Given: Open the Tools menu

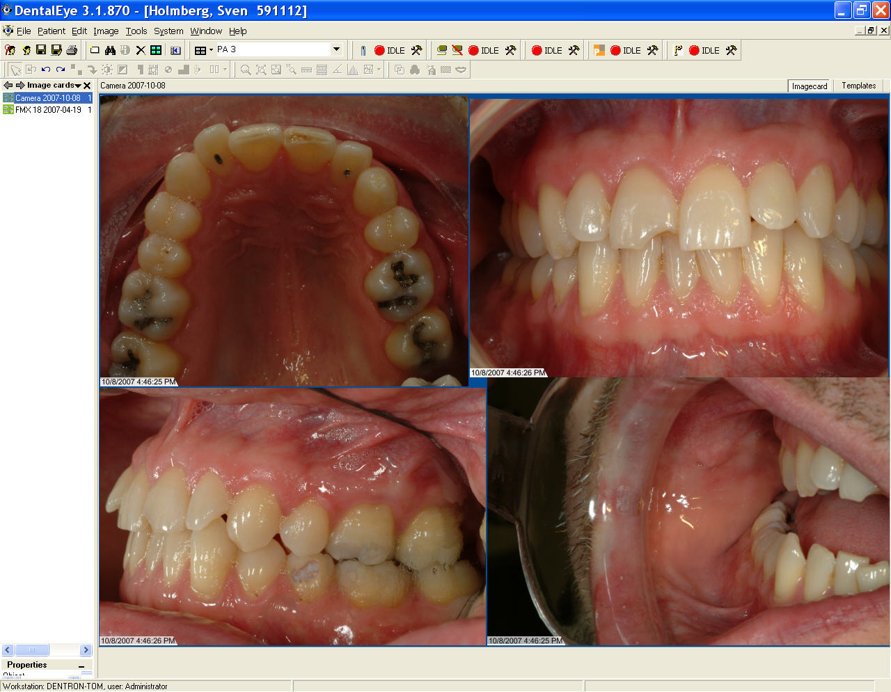Looking at the screenshot, I should pyautogui.click(x=136, y=31).
